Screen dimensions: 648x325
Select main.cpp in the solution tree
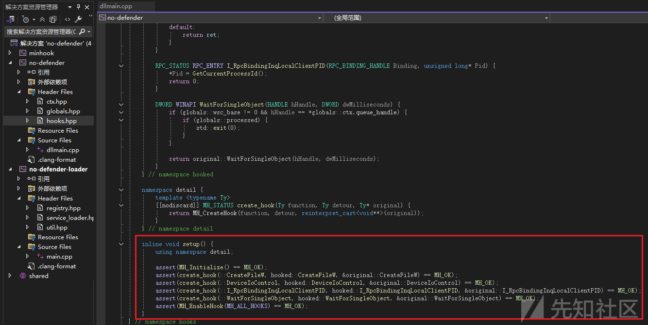(x=59, y=256)
